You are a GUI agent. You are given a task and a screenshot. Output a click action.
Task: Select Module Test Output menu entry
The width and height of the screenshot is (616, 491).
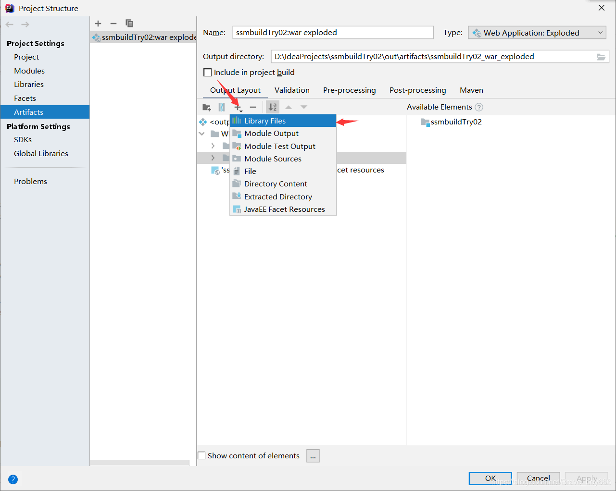(283, 147)
